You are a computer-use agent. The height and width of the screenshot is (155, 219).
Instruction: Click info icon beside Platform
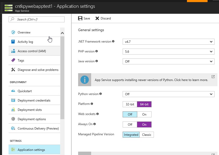pos(92,104)
